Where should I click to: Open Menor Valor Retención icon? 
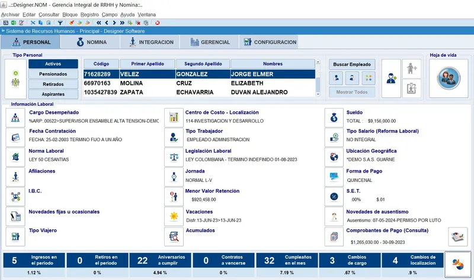(x=174, y=197)
